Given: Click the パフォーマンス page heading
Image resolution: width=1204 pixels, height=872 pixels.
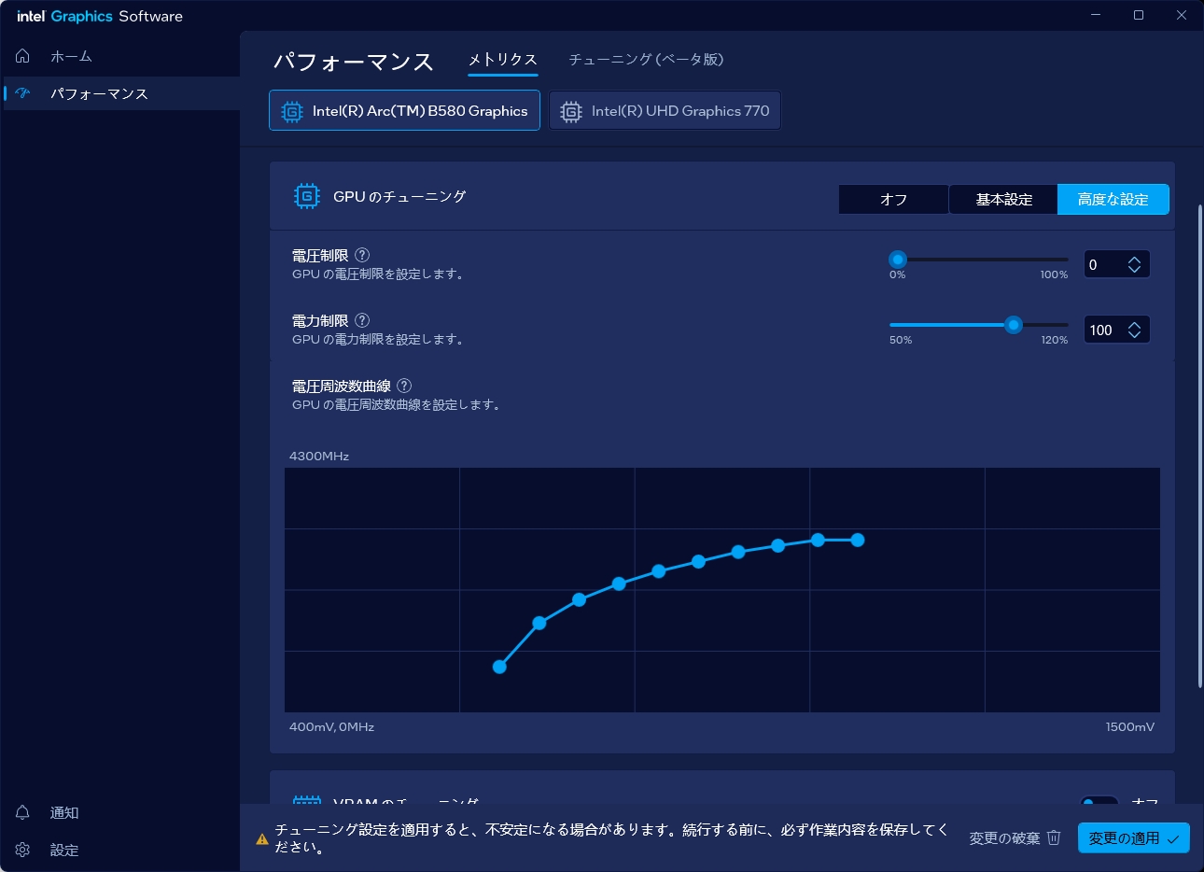Looking at the screenshot, I should pyautogui.click(x=354, y=62).
